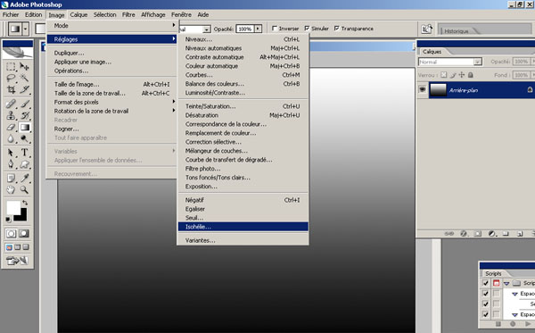Open the Fichier menu
Screen dimensions: 535x333
tap(11, 14)
